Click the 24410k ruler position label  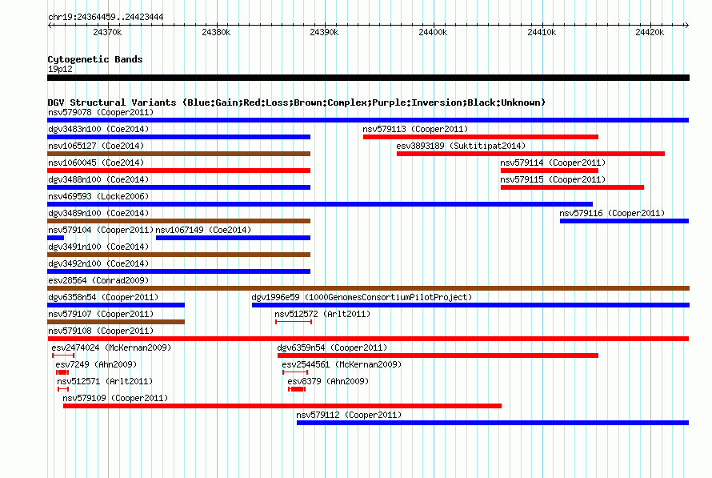click(542, 32)
